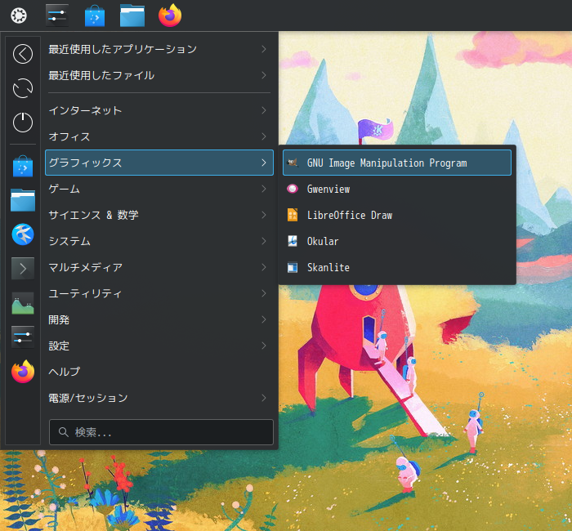Open the green mountain landscape icon in sidebar
This screenshot has width=572, height=531.
(x=23, y=303)
